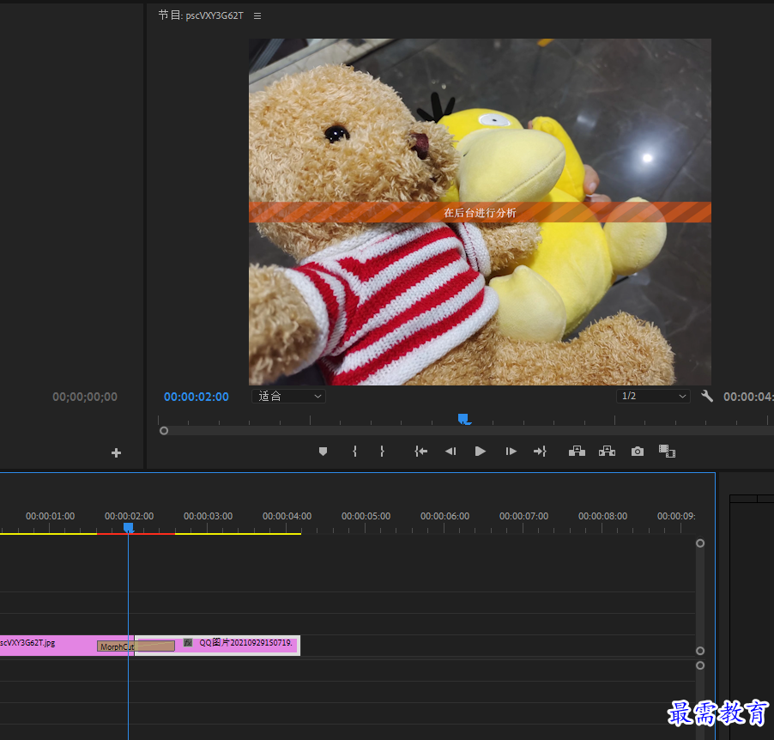
Task: Open the 1/2 playback resolution dropdown
Action: (x=653, y=396)
